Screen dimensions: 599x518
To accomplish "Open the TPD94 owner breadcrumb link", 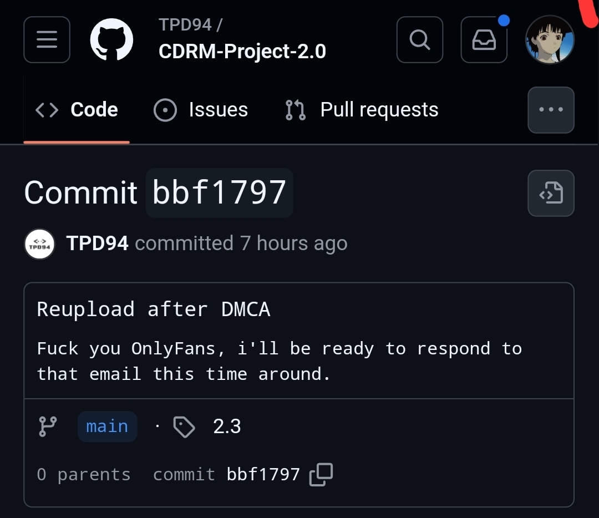I will 185,25.
